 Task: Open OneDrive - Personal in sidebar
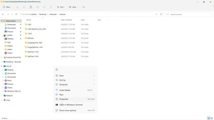[13, 62]
